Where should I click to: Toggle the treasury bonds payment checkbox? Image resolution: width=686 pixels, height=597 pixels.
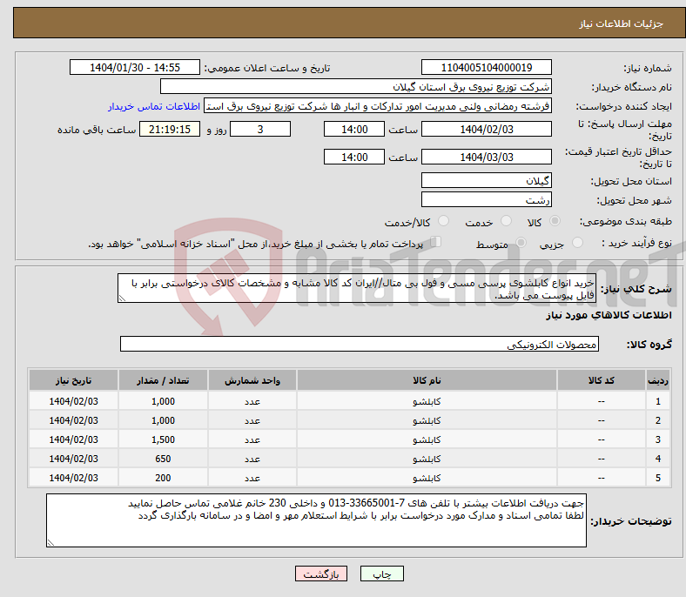[437, 243]
